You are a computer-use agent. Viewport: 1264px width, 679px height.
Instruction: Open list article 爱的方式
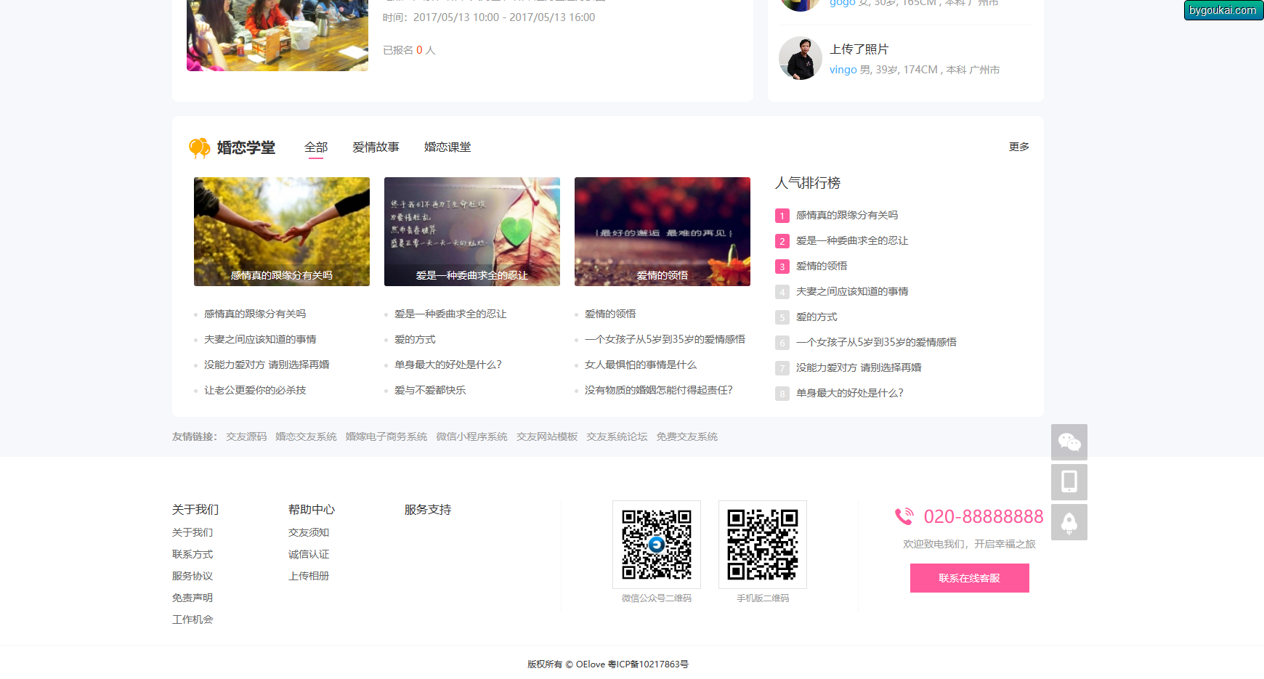(415, 340)
